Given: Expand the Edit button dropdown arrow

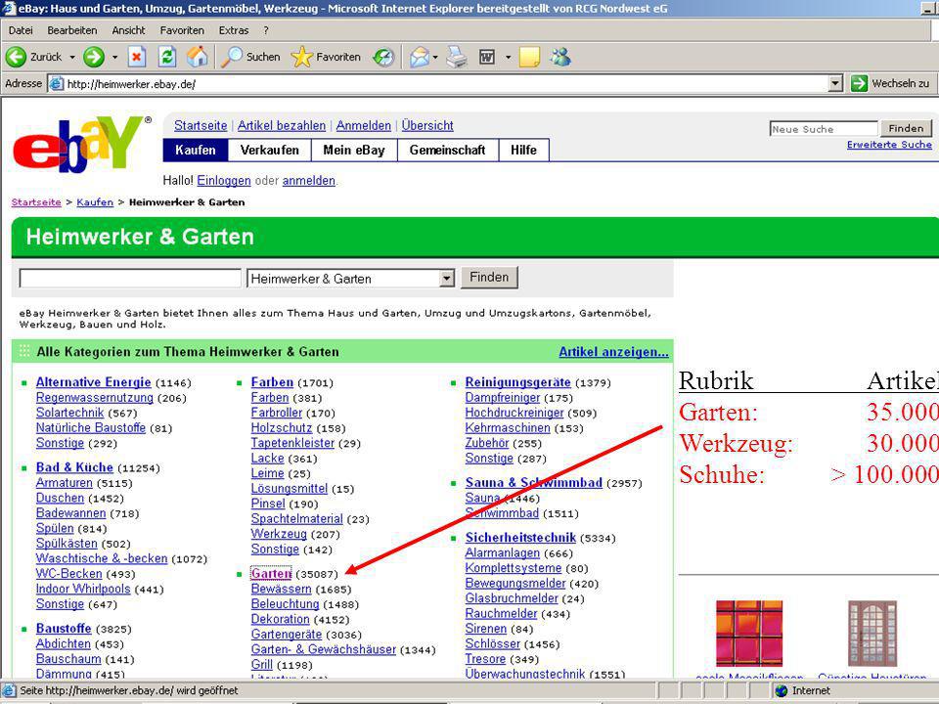Looking at the screenshot, I should point(508,58).
